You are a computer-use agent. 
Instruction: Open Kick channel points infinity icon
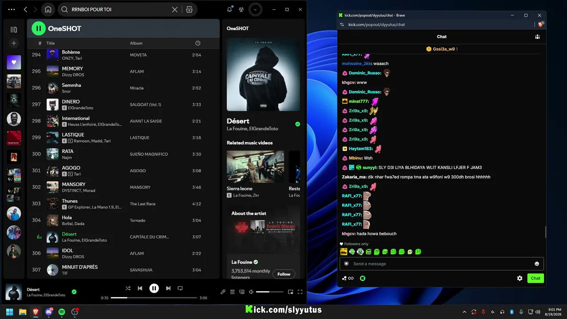coord(348,278)
